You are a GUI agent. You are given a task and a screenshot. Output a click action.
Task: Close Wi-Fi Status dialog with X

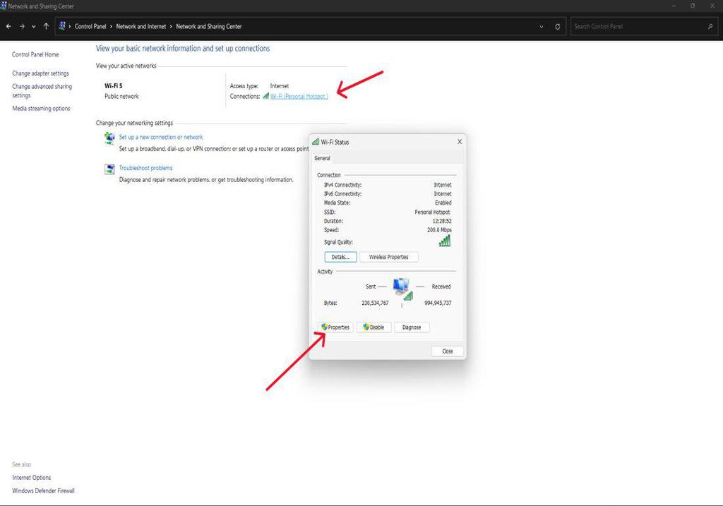459,141
